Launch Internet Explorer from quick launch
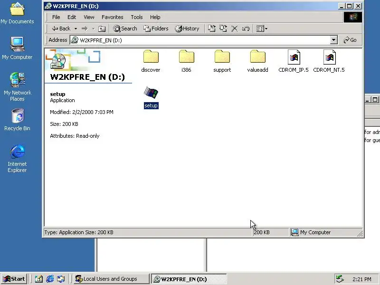 [50, 279]
